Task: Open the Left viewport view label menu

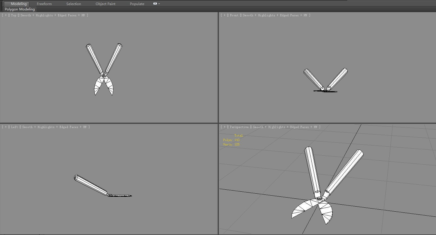Action: [x=14, y=127]
